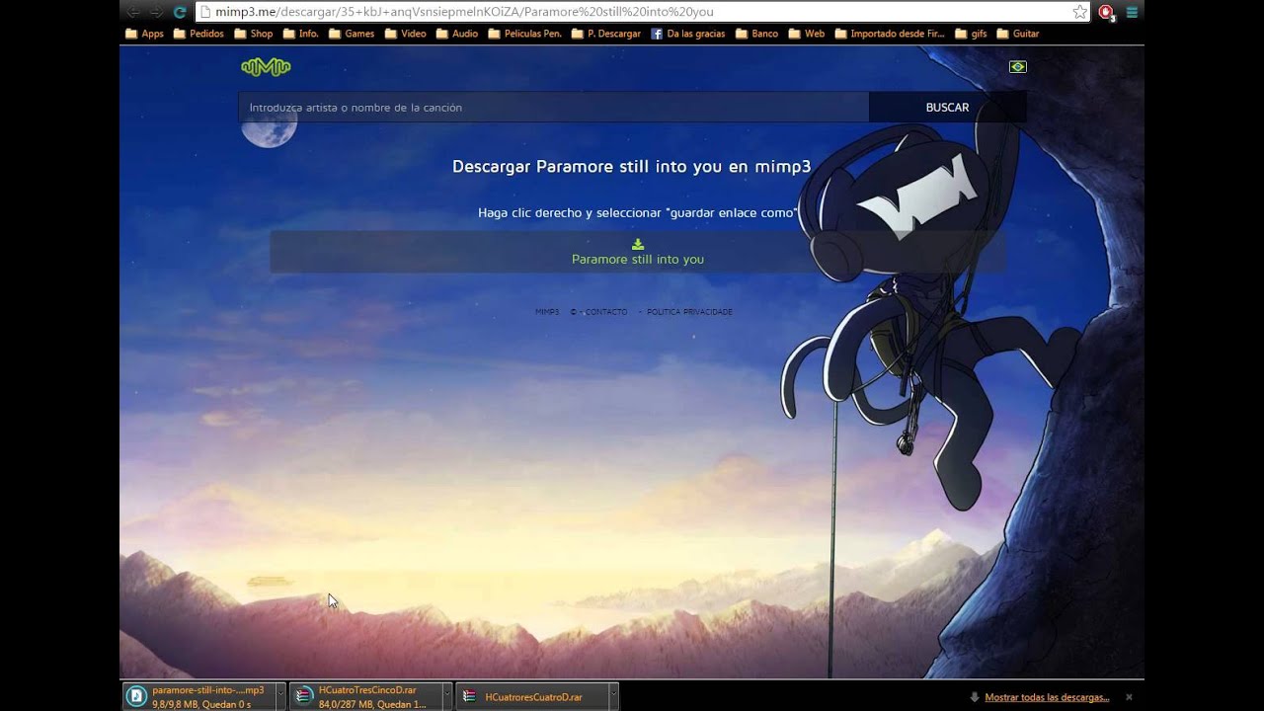Open the Guitar bookmarks folder
The width and height of the screenshot is (1264, 711).
1017,34
